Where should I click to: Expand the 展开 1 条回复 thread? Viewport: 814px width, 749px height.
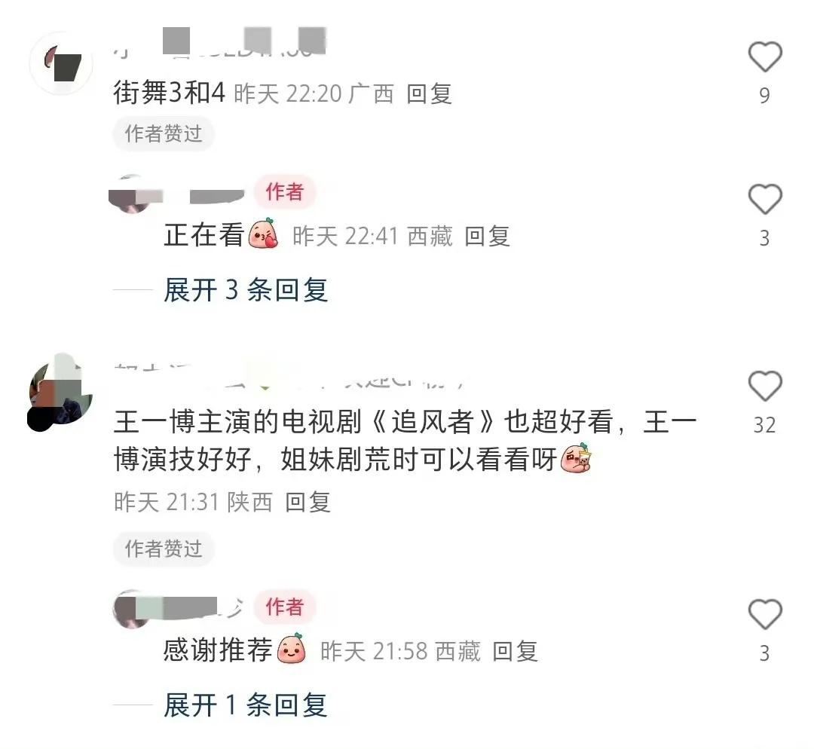tap(246, 705)
